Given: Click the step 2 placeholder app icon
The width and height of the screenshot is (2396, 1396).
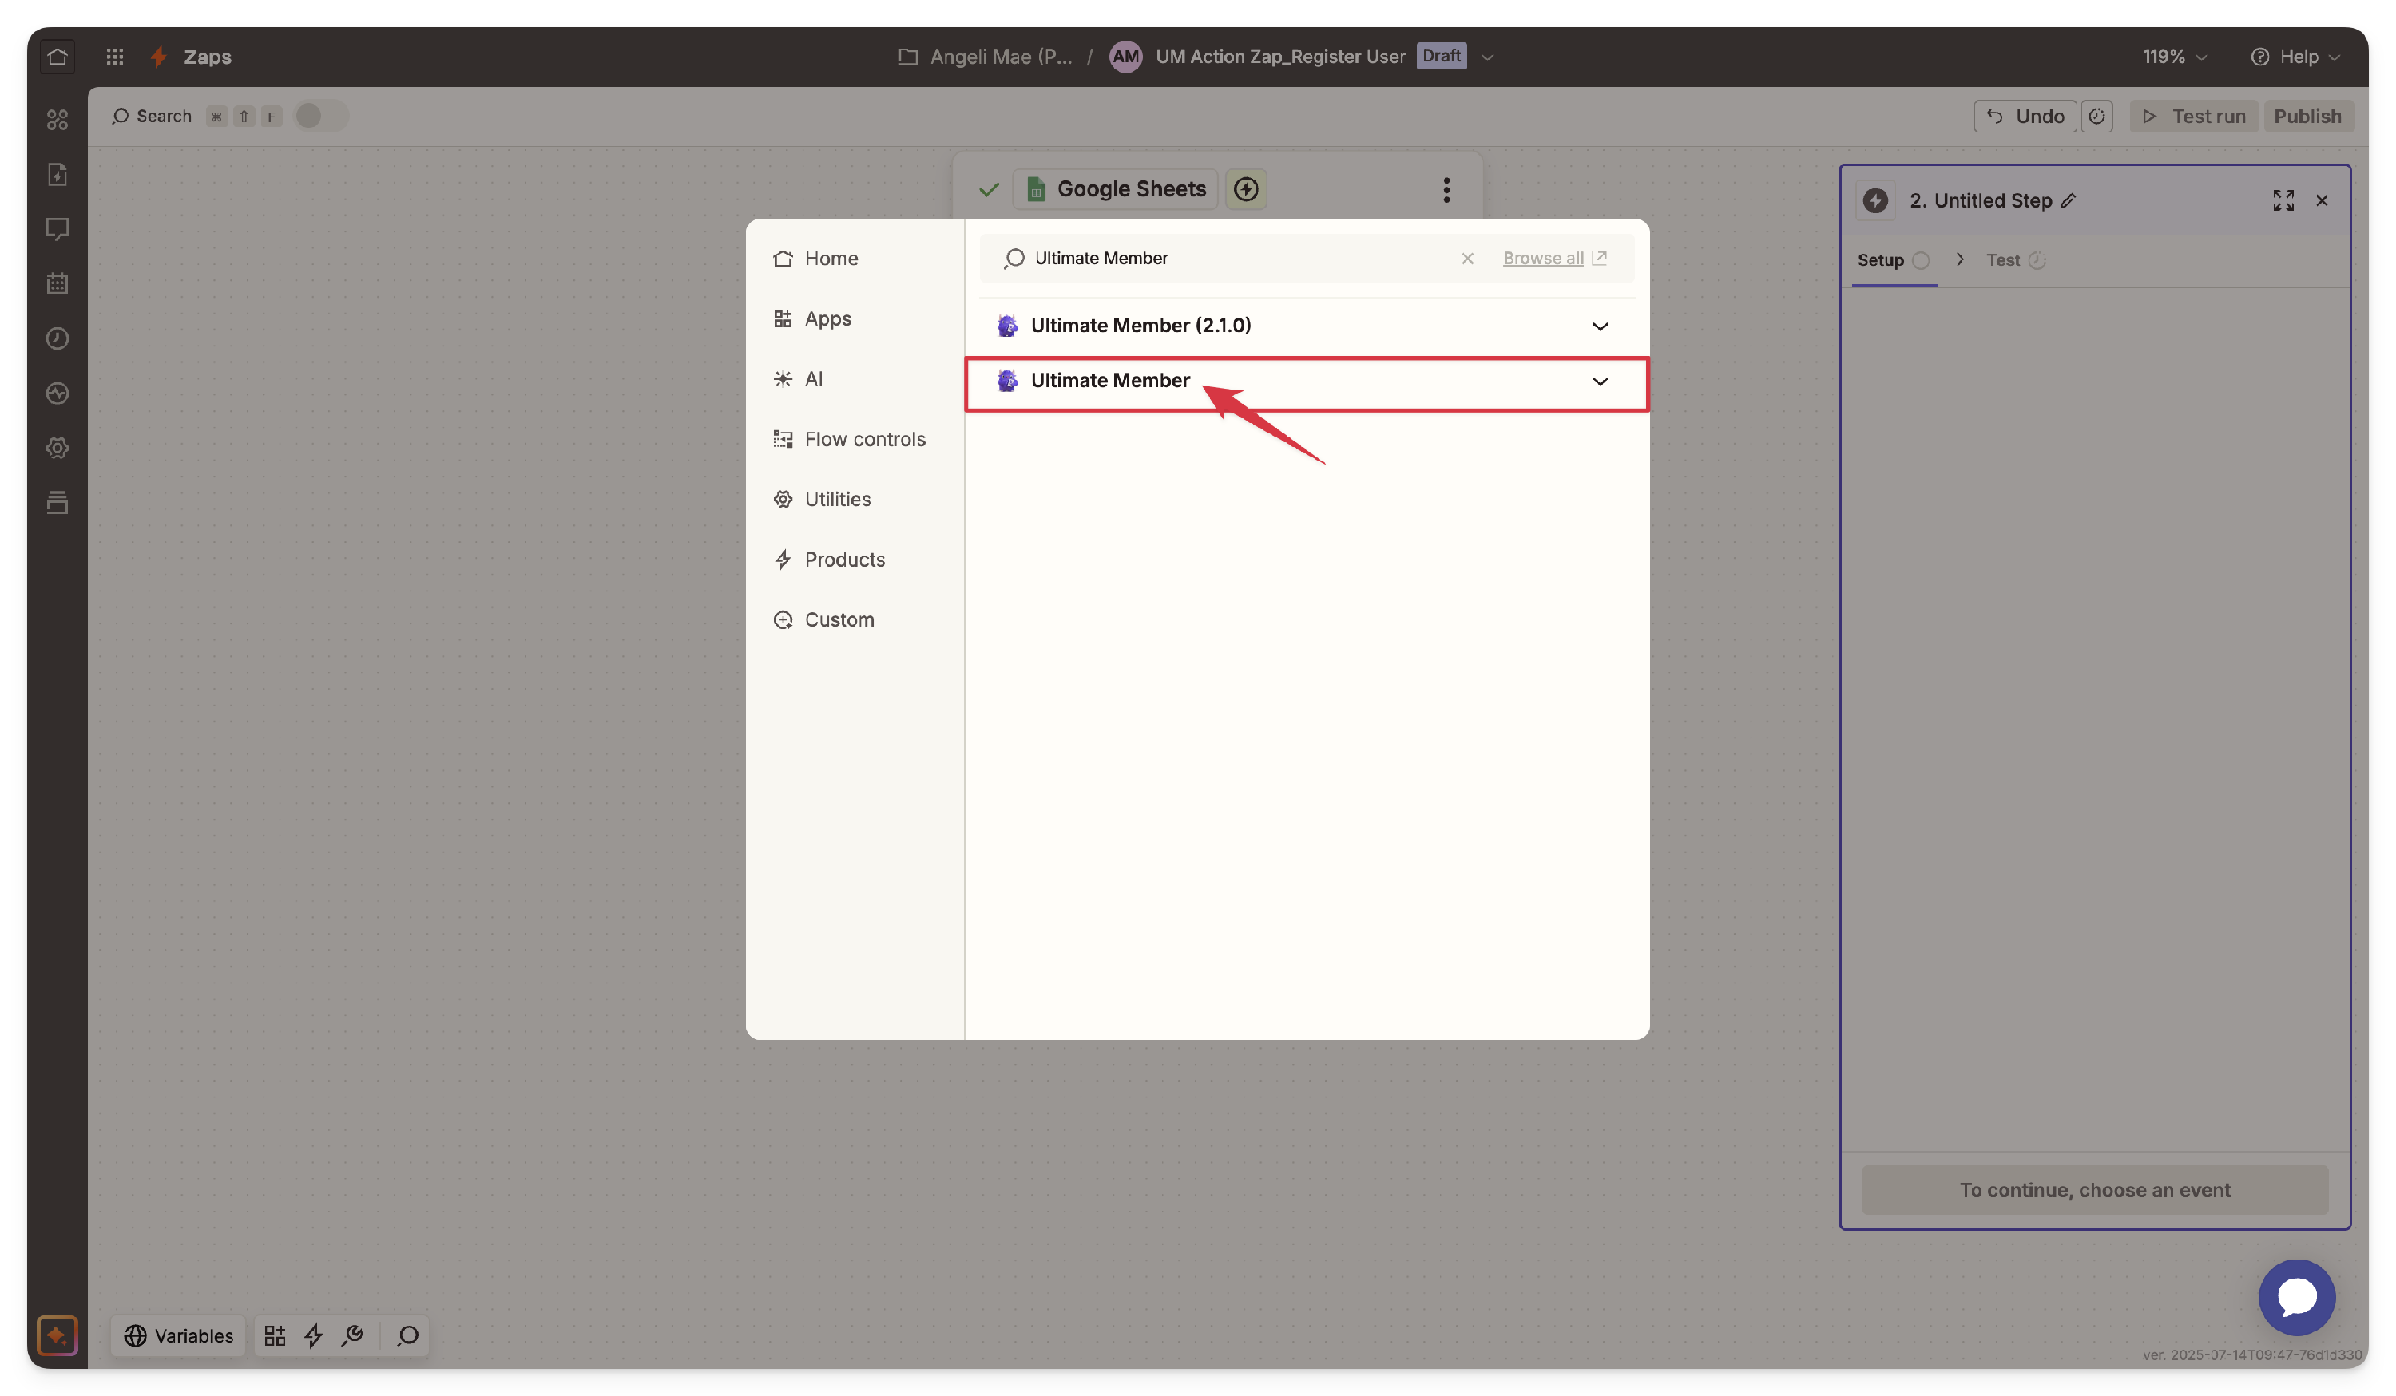Looking at the screenshot, I should click(x=1875, y=200).
